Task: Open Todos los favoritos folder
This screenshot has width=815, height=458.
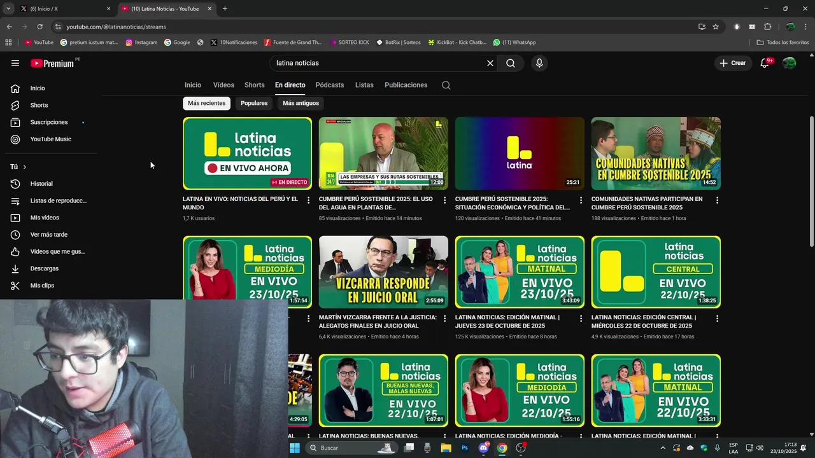Action: (783, 43)
